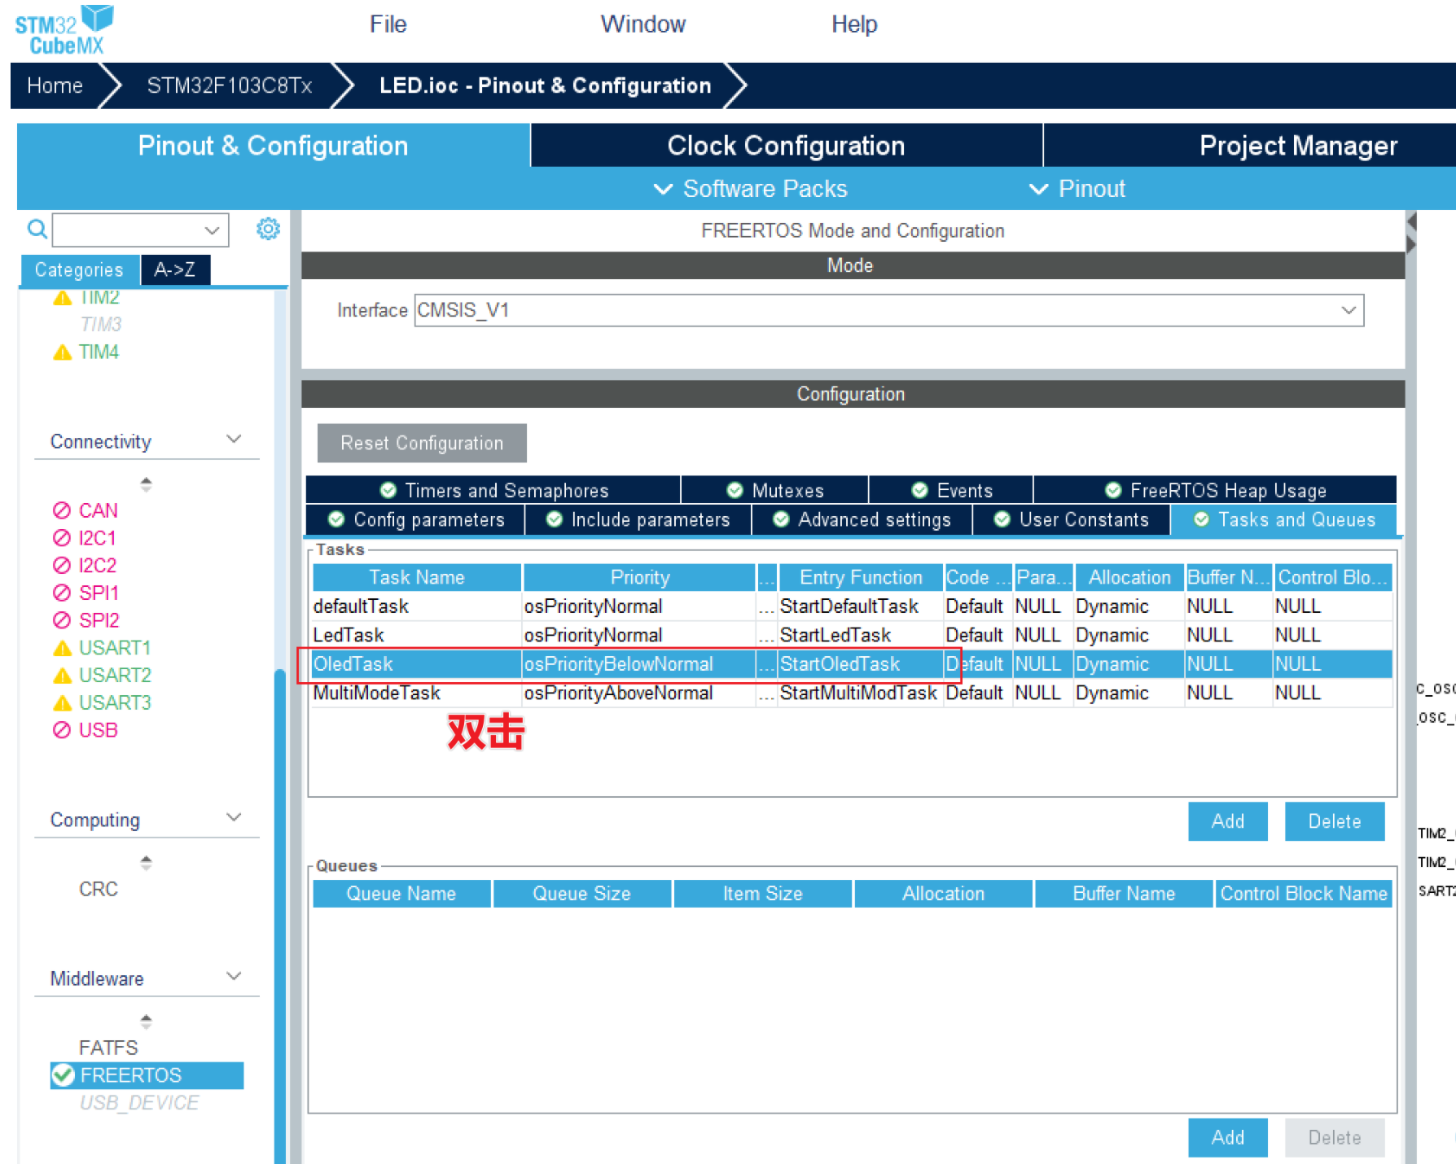This screenshot has height=1164, width=1456.
Task: Select CRC in Computing list
Action: click(x=99, y=889)
